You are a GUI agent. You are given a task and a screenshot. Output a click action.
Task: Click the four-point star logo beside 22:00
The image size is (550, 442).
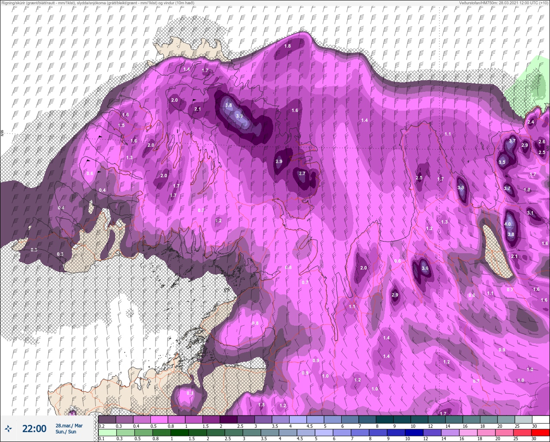(x=9, y=429)
